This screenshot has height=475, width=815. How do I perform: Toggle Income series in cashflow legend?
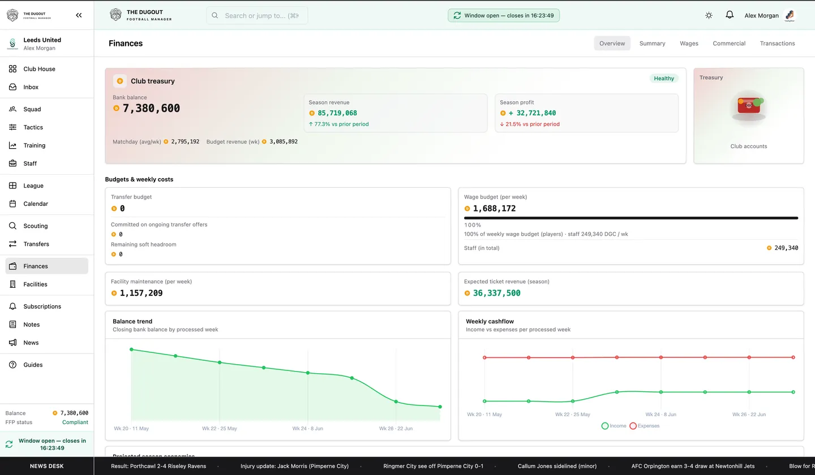[x=614, y=426]
